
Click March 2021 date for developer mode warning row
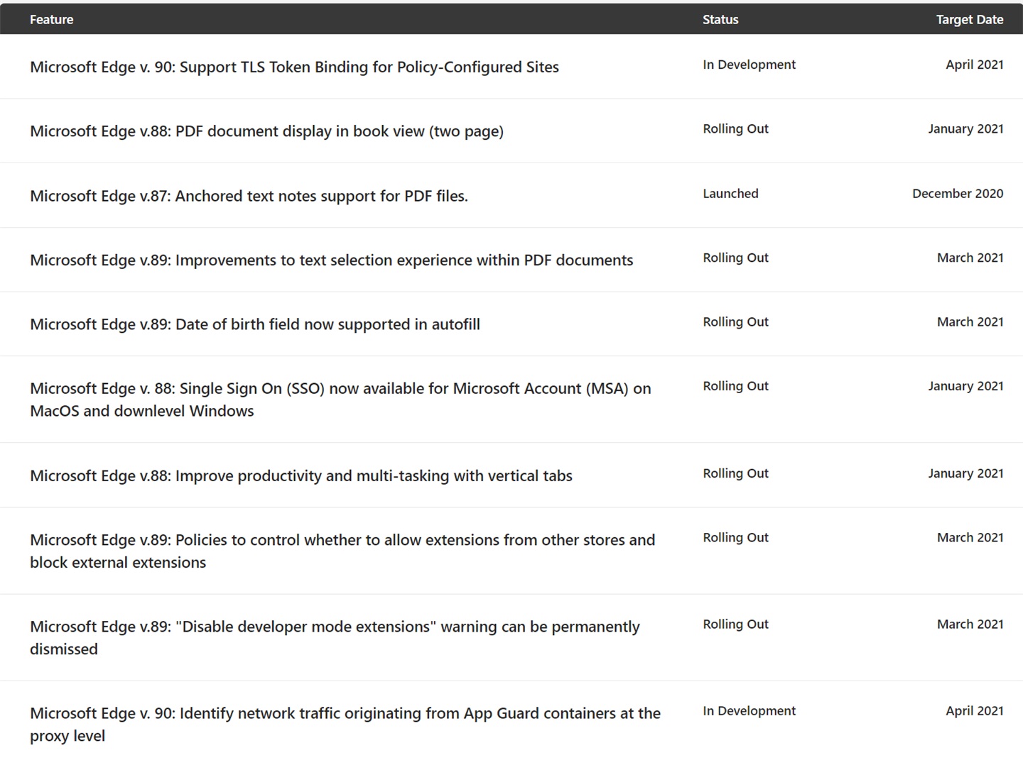click(x=970, y=624)
